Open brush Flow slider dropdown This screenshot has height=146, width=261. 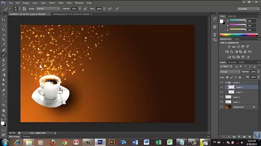click(104, 9)
